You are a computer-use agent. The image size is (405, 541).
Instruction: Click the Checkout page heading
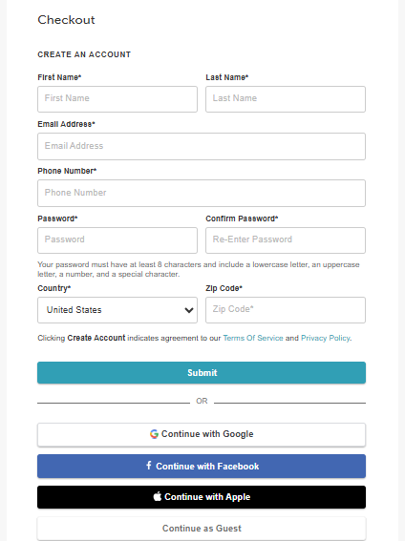66,20
